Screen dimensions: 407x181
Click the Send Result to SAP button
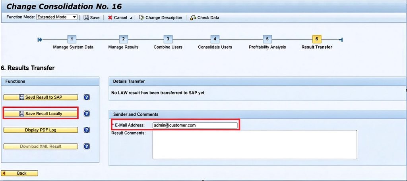click(x=41, y=97)
